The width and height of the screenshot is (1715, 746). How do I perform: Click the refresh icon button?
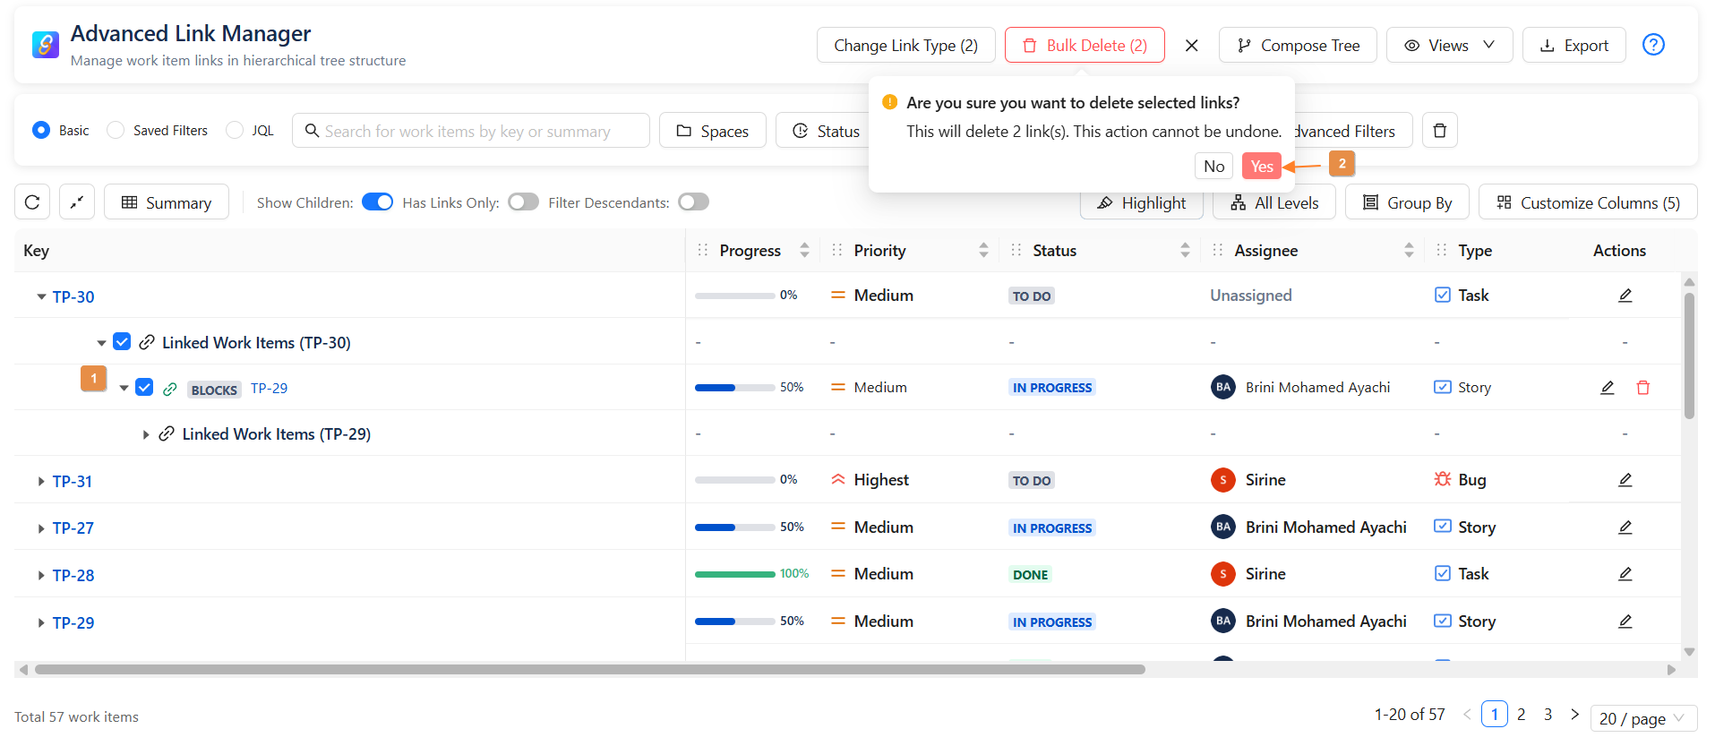point(32,202)
